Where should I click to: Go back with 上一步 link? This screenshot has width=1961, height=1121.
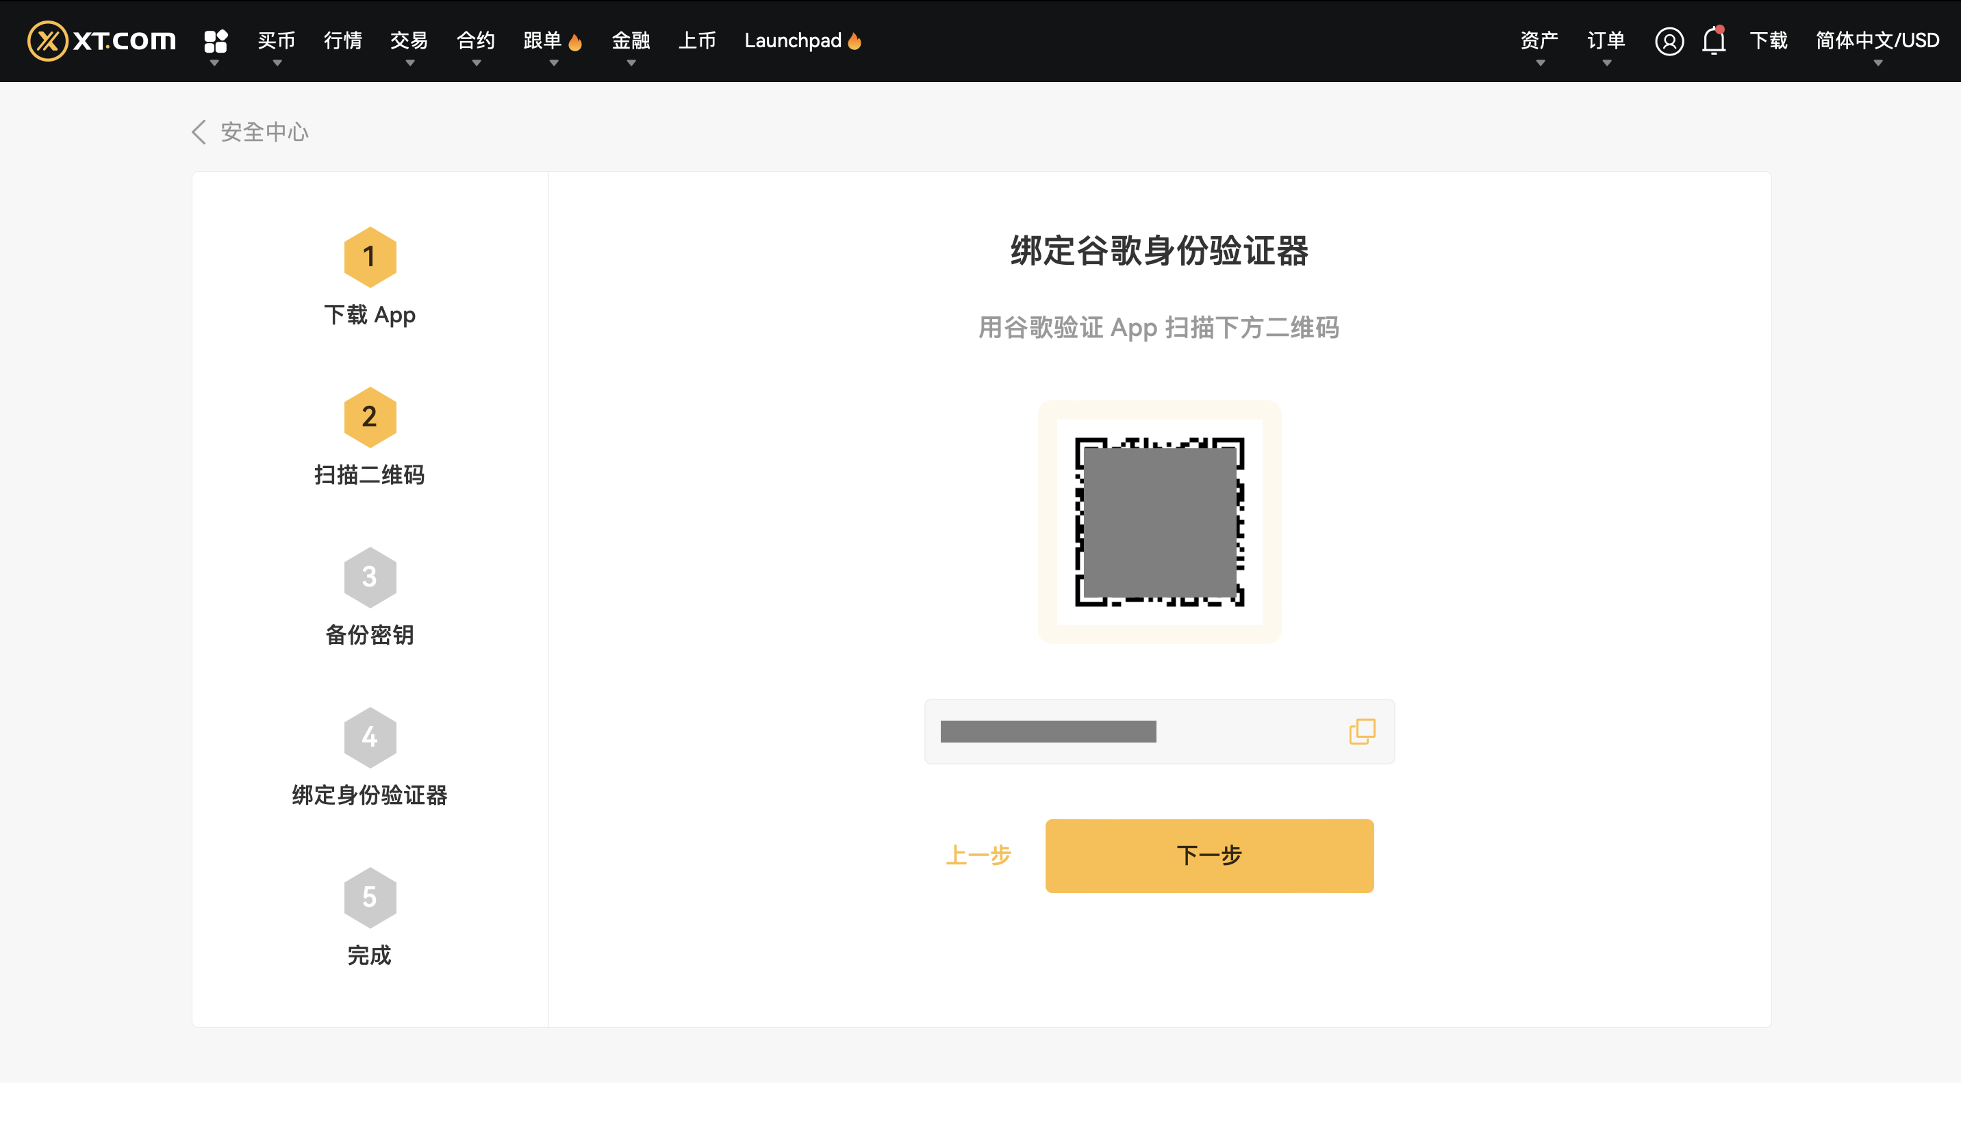(x=978, y=856)
